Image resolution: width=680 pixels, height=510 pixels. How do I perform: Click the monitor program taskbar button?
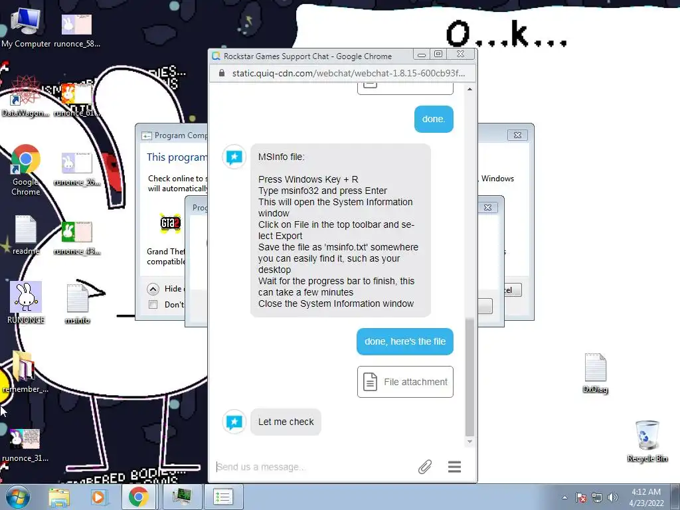[182, 497]
